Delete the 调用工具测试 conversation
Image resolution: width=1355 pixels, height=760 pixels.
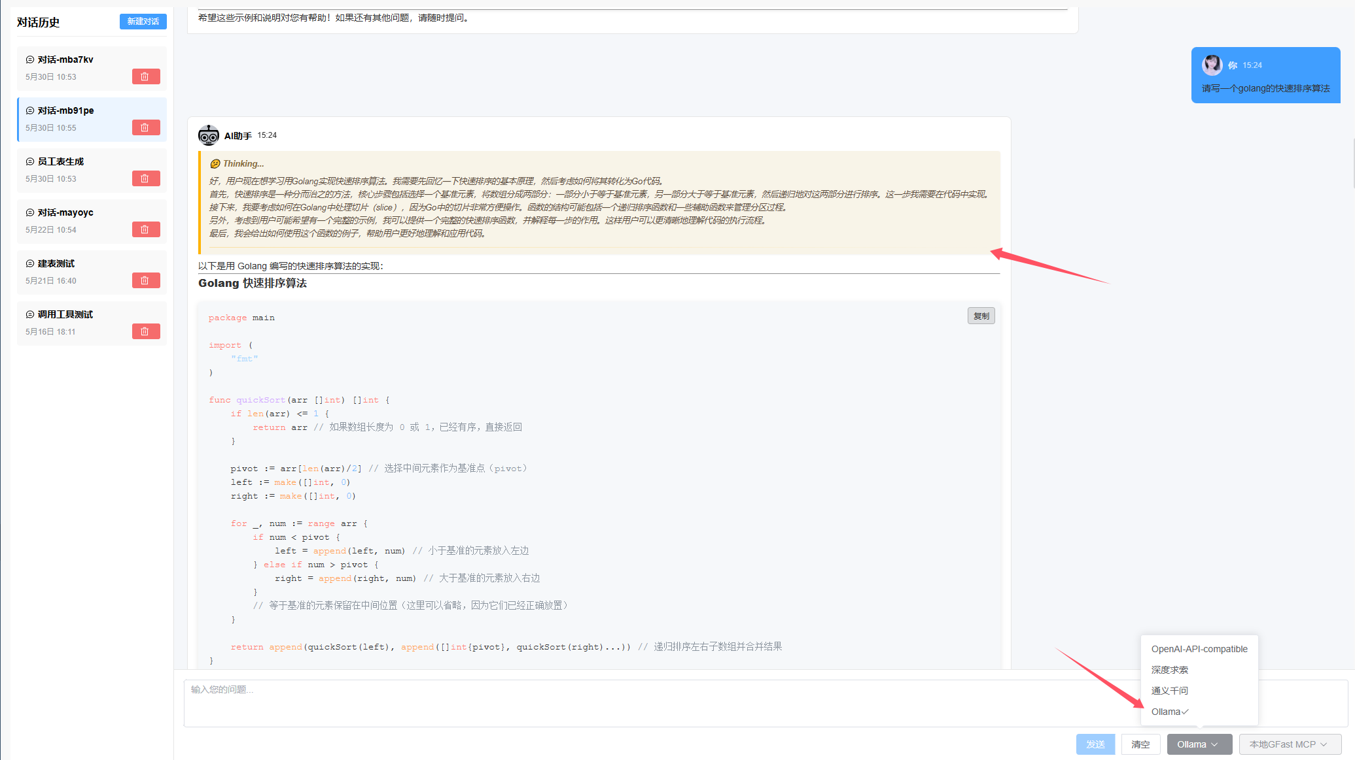point(145,331)
